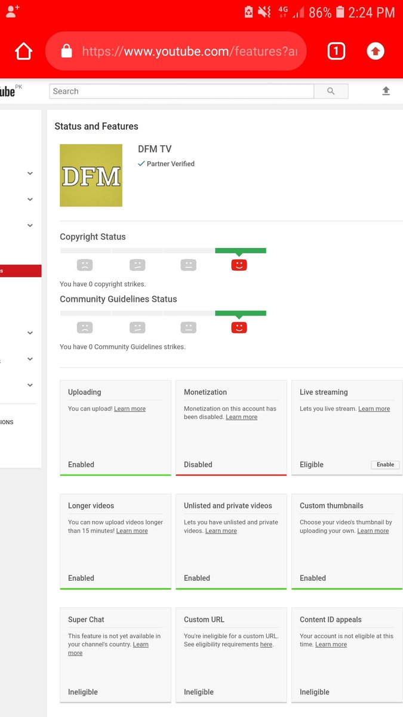Expand the middle sidebar chevron below the red item
The width and height of the screenshot is (403, 717).
[x=30, y=359]
